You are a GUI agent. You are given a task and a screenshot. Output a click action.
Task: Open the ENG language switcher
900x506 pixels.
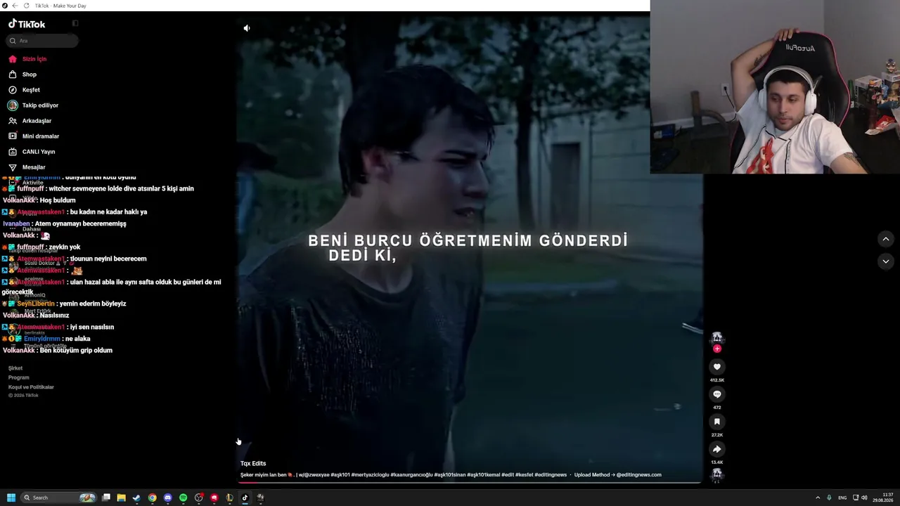point(842,498)
